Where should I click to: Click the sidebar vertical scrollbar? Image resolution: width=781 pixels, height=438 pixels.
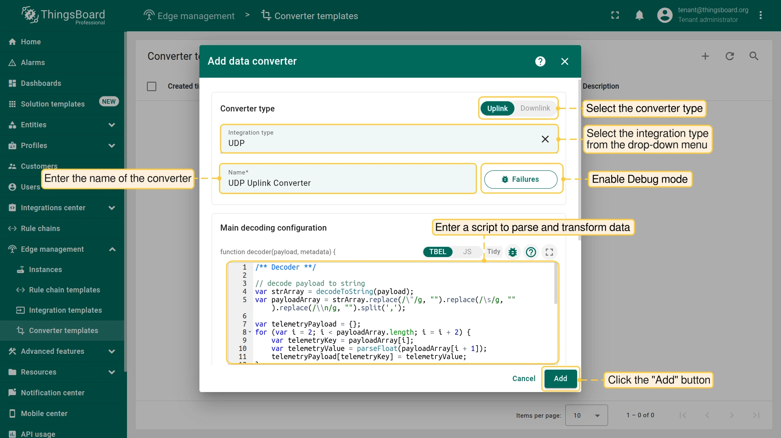pos(125,201)
